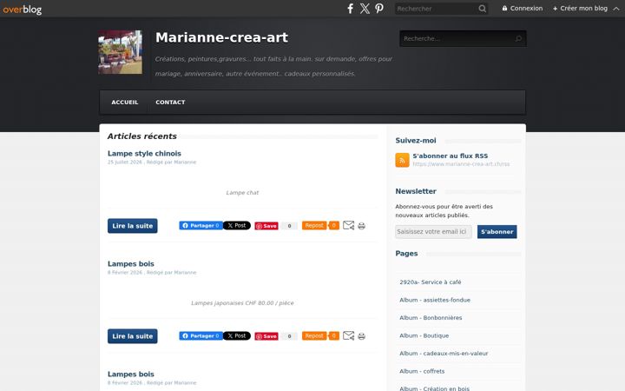Open the last Lampes bois article title
The height and width of the screenshot is (391, 625).
click(x=131, y=374)
